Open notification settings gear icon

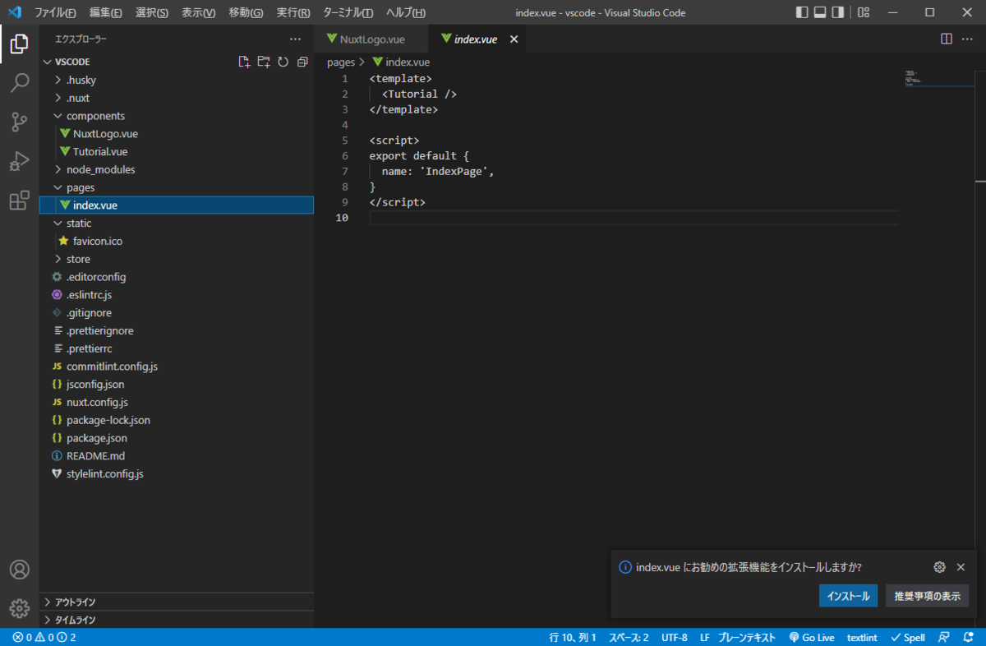[x=940, y=567]
